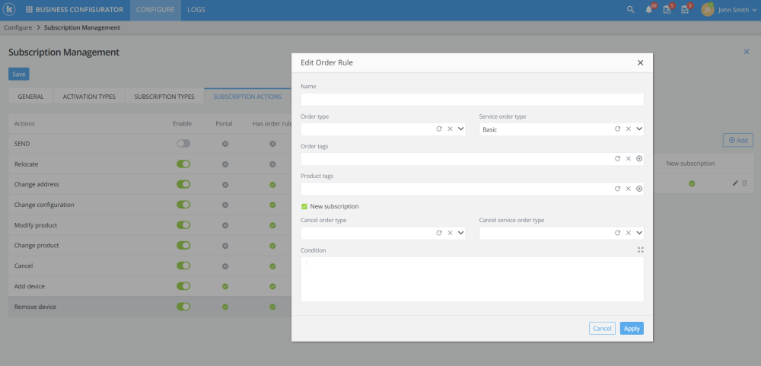Open the Business Configurator grid icon
The width and height of the screenshot is (761, 366).
pyautogui.click(x=29, y=10)
